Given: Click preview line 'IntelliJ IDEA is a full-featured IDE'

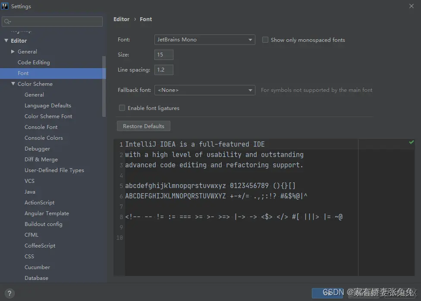Looking at the screenshot, I should (x=195, y=144).
